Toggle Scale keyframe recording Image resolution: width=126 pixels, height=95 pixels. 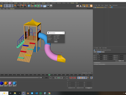(x=81, y=78)
